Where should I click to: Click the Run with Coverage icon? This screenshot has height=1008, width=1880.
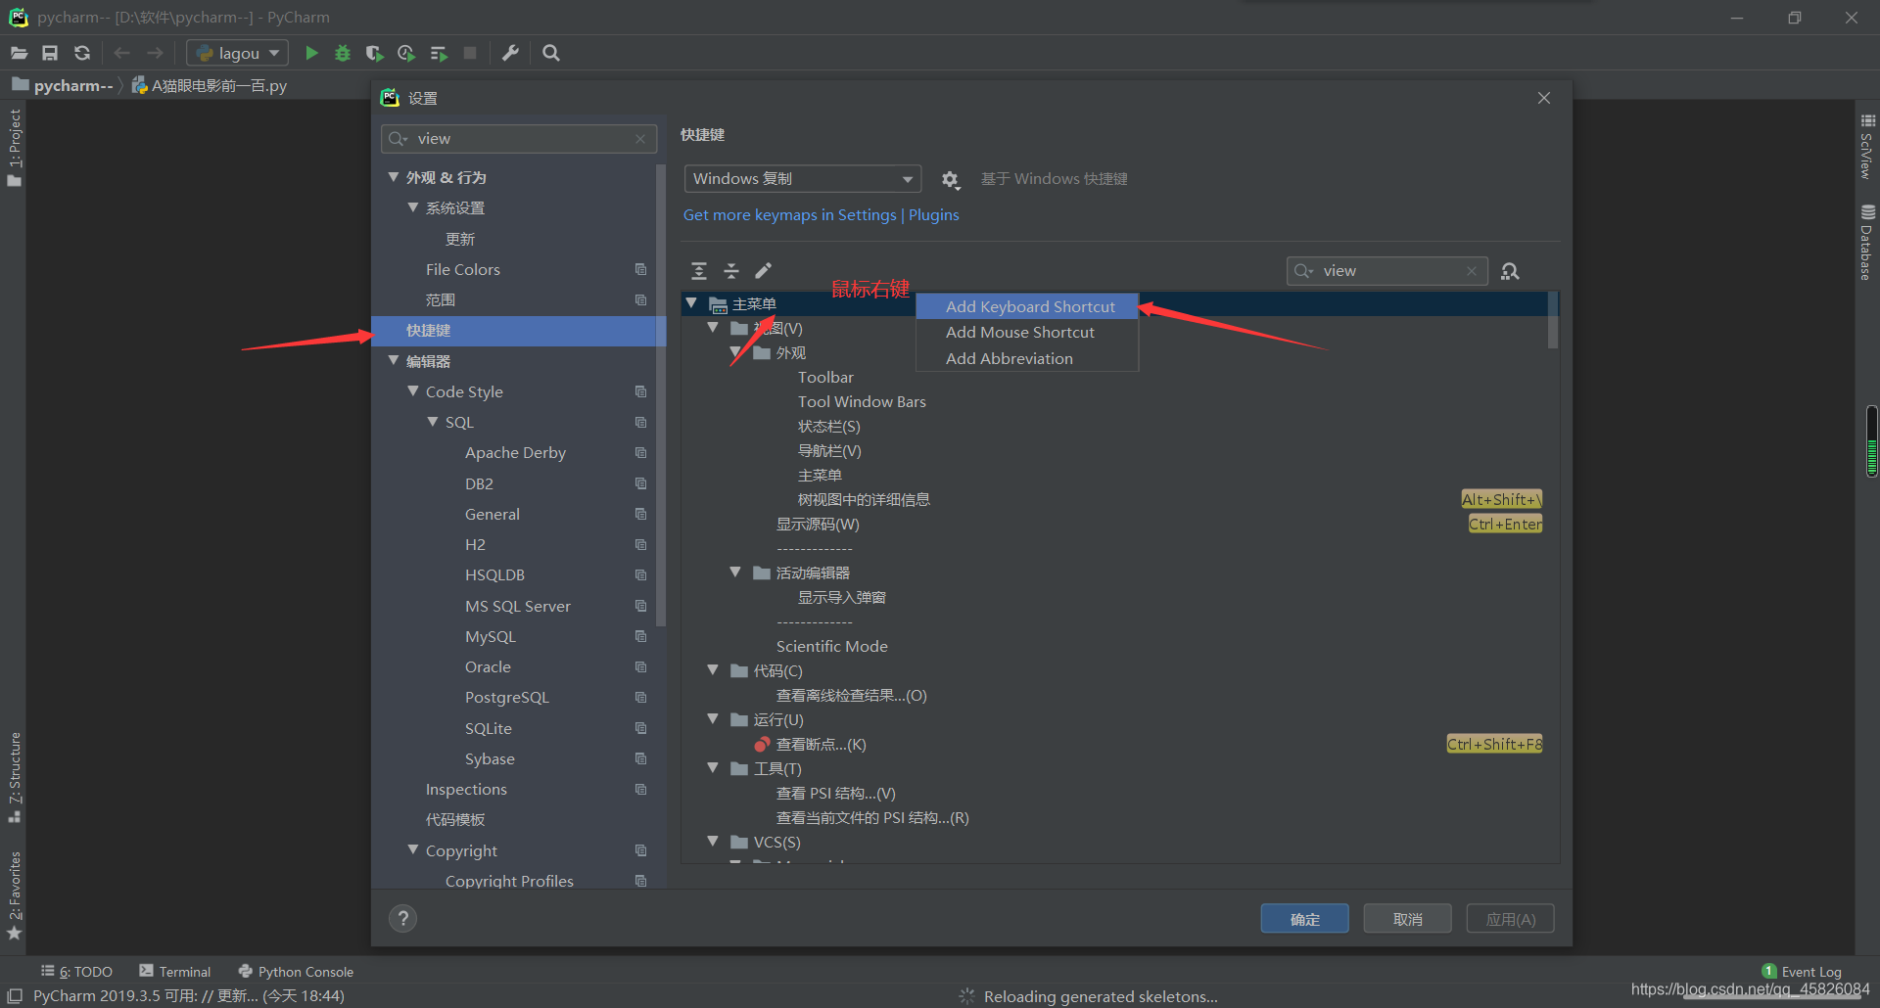[x=374, y=53]
